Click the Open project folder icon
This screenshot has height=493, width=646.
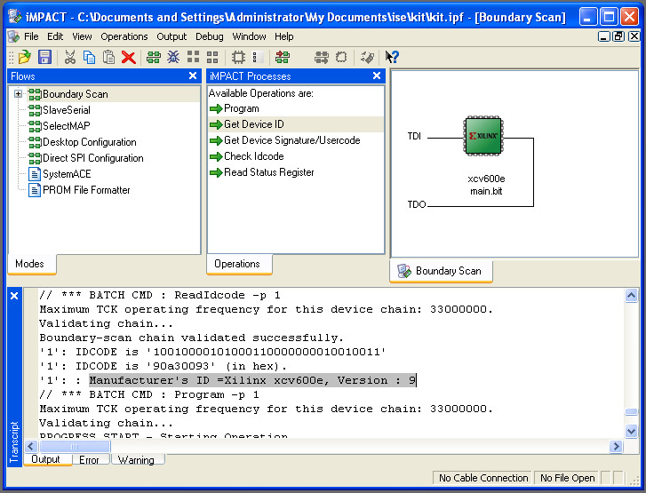click(25, 57)
